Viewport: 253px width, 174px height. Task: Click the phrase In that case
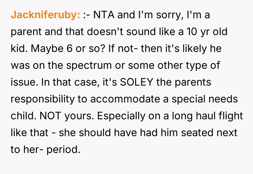[72, 82]
